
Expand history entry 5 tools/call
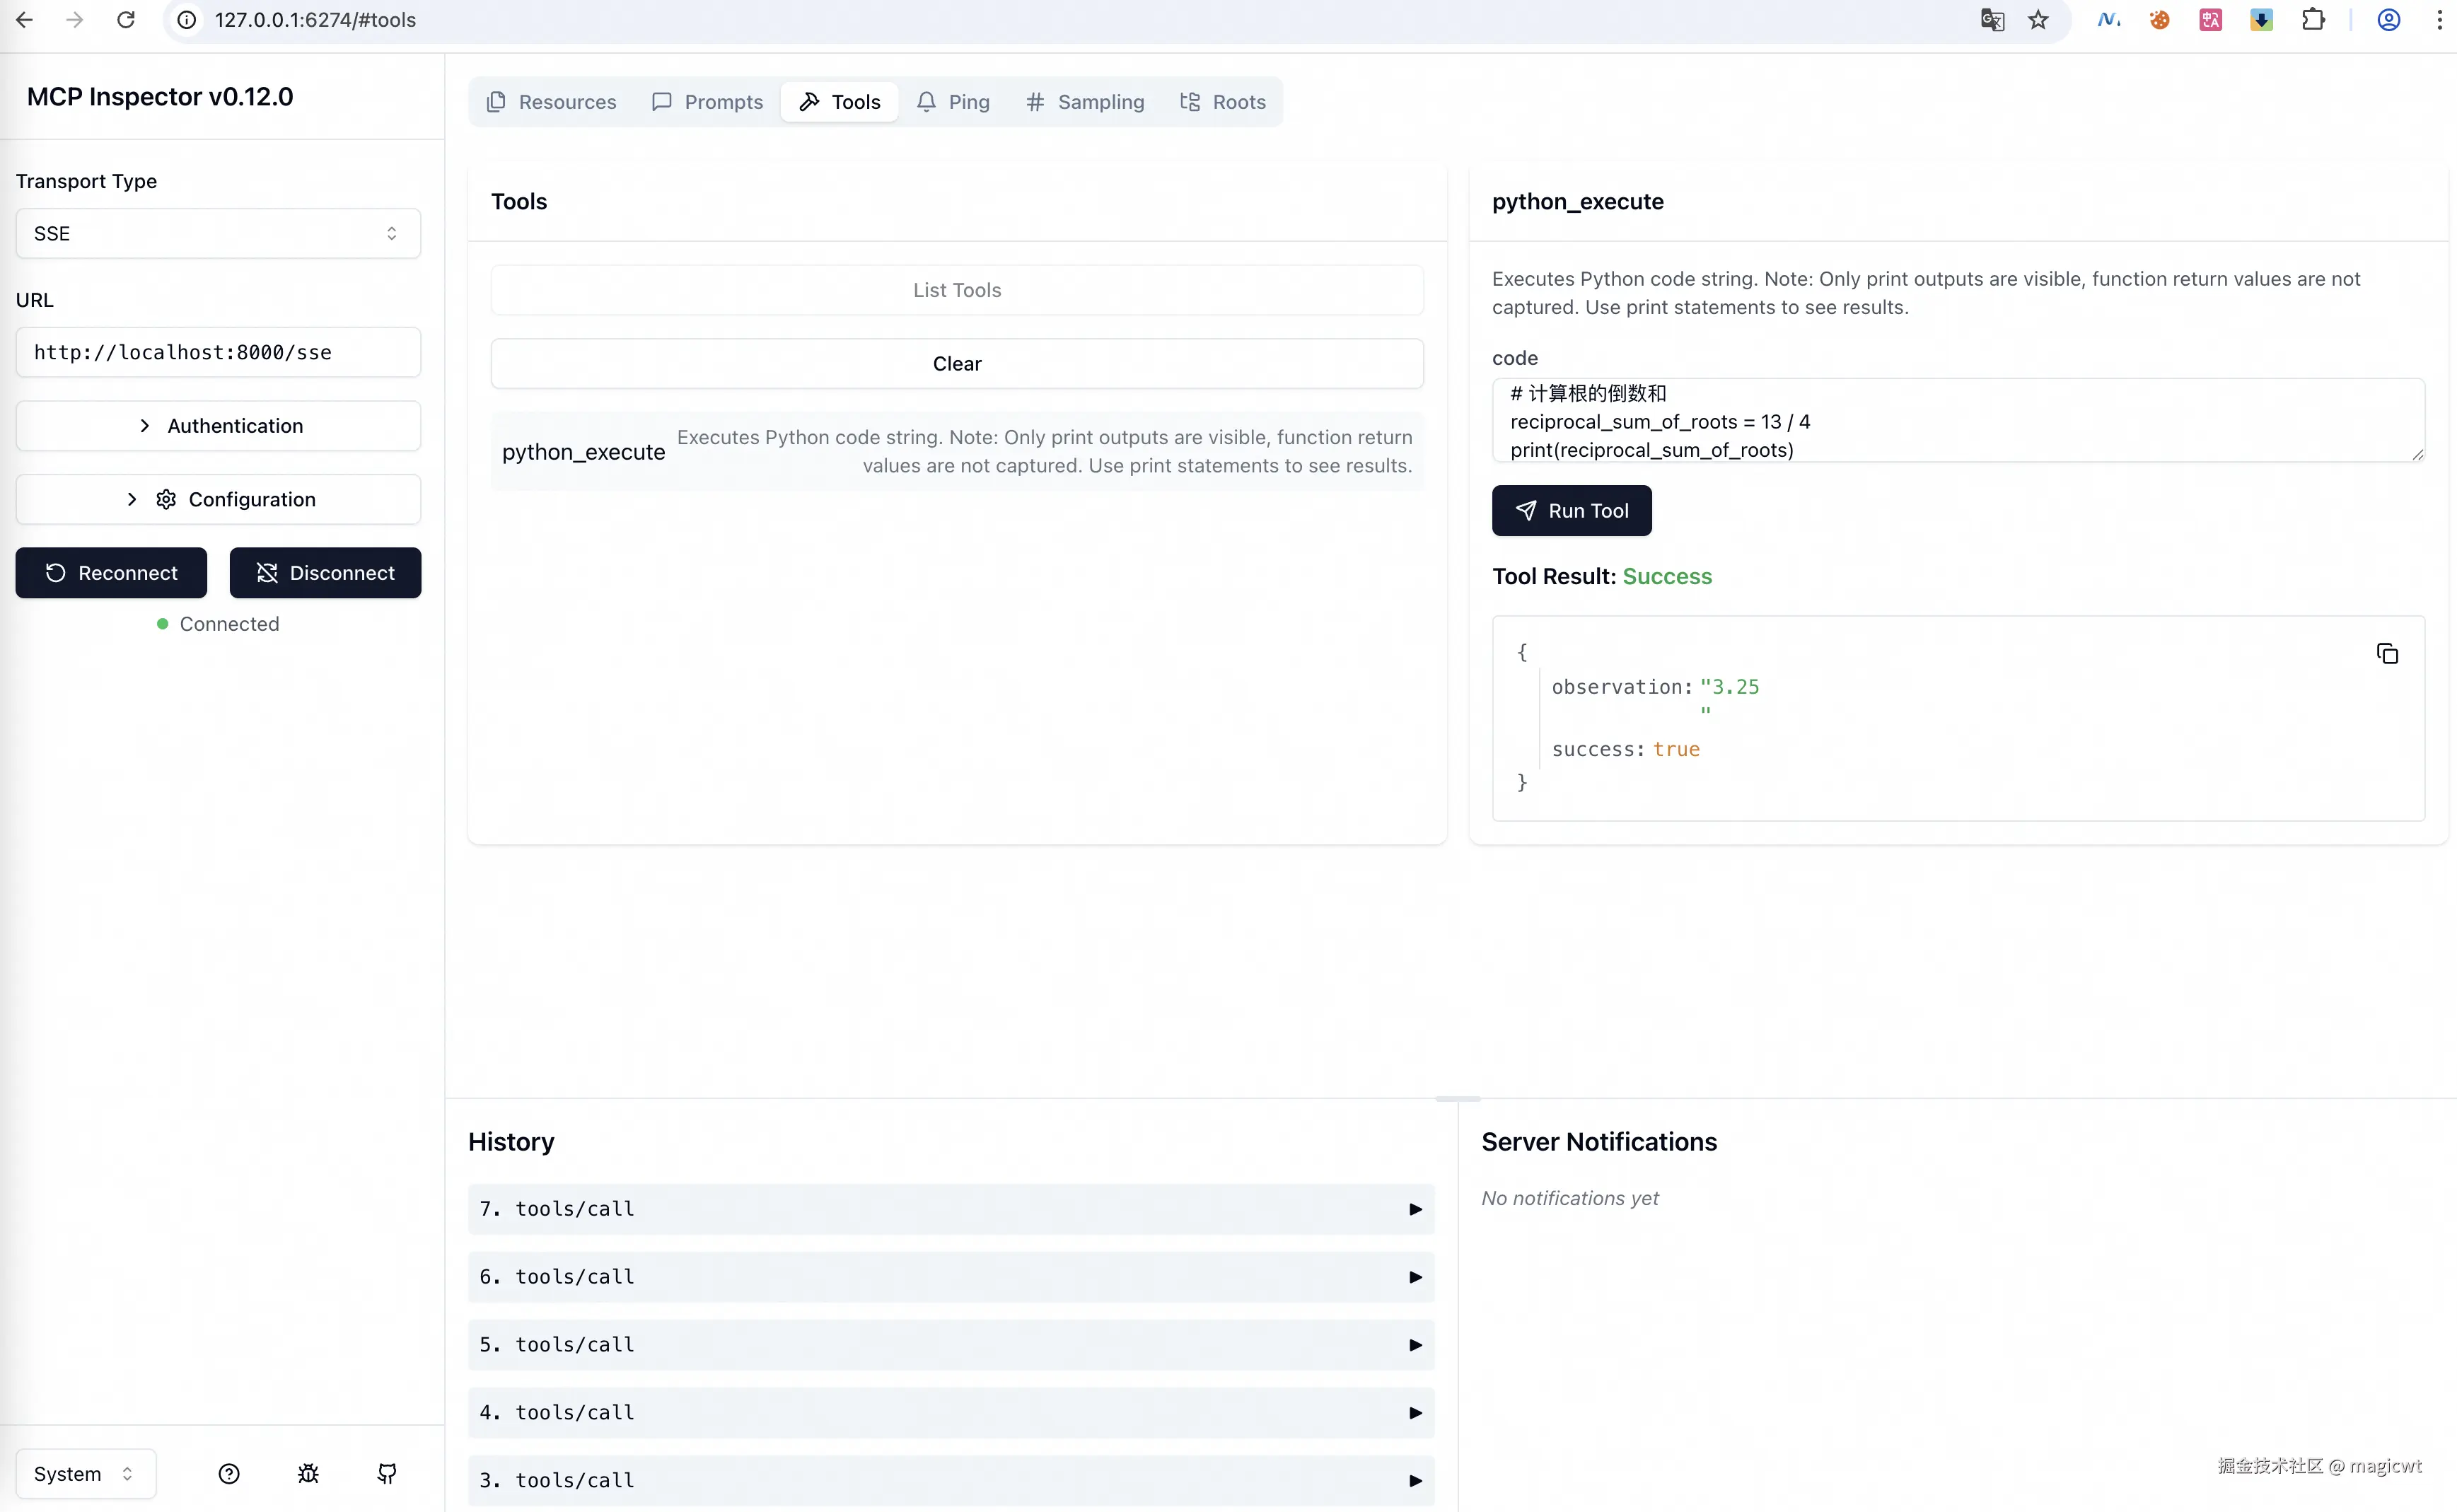pyautogui.click(x=950, y=1345)
